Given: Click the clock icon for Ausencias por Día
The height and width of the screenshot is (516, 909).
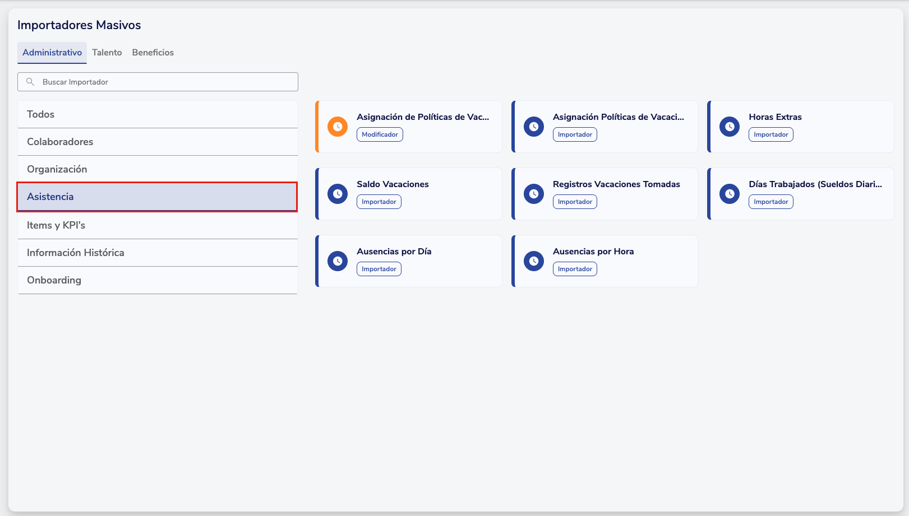Looking at the screenshot, I should [x=338, y=261].
